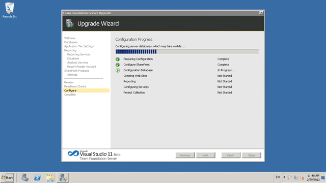The image size is (326, 183).
Task: Select Analysis Services sub-step
Action: point(77,63)
